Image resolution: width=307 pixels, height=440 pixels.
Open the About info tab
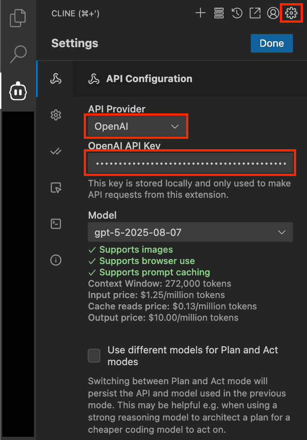(56, 260)
